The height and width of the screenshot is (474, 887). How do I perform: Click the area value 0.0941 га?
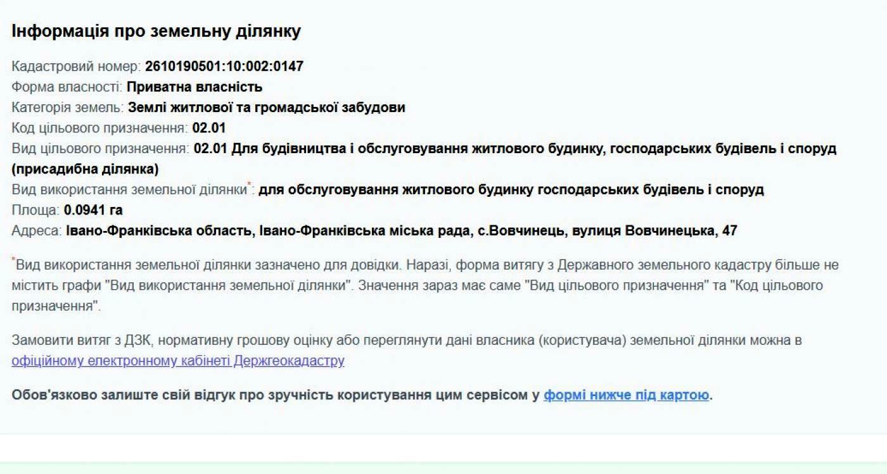93,210
